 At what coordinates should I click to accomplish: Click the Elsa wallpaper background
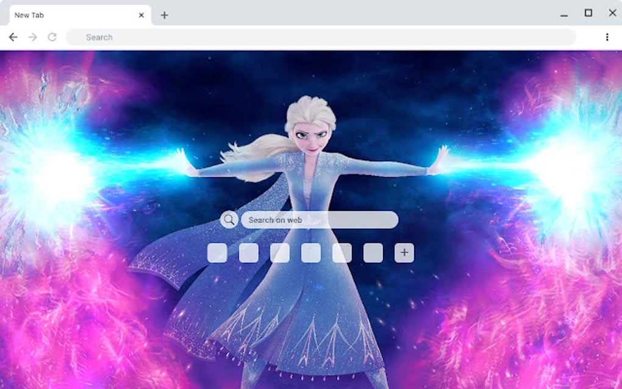[x=91, y=335]
